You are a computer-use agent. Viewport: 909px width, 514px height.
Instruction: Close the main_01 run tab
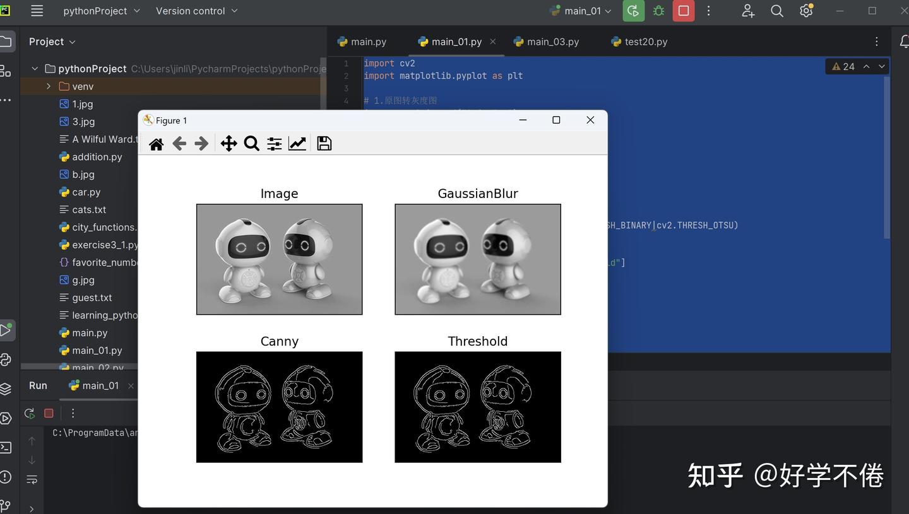pos(131,385)
